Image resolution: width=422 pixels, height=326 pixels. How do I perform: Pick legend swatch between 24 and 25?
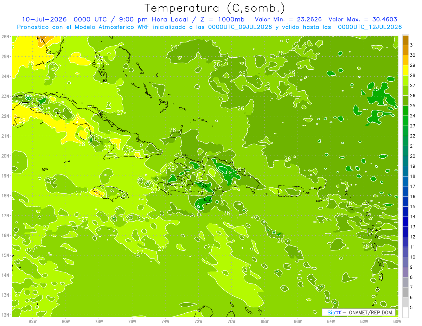(x=406, y=110)
